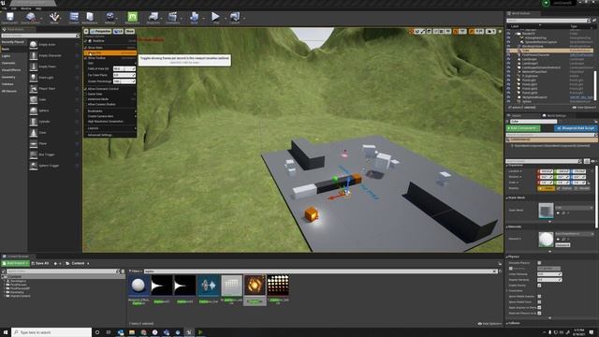
Task: Click the Windows Start button
Action: click(6, 332)
